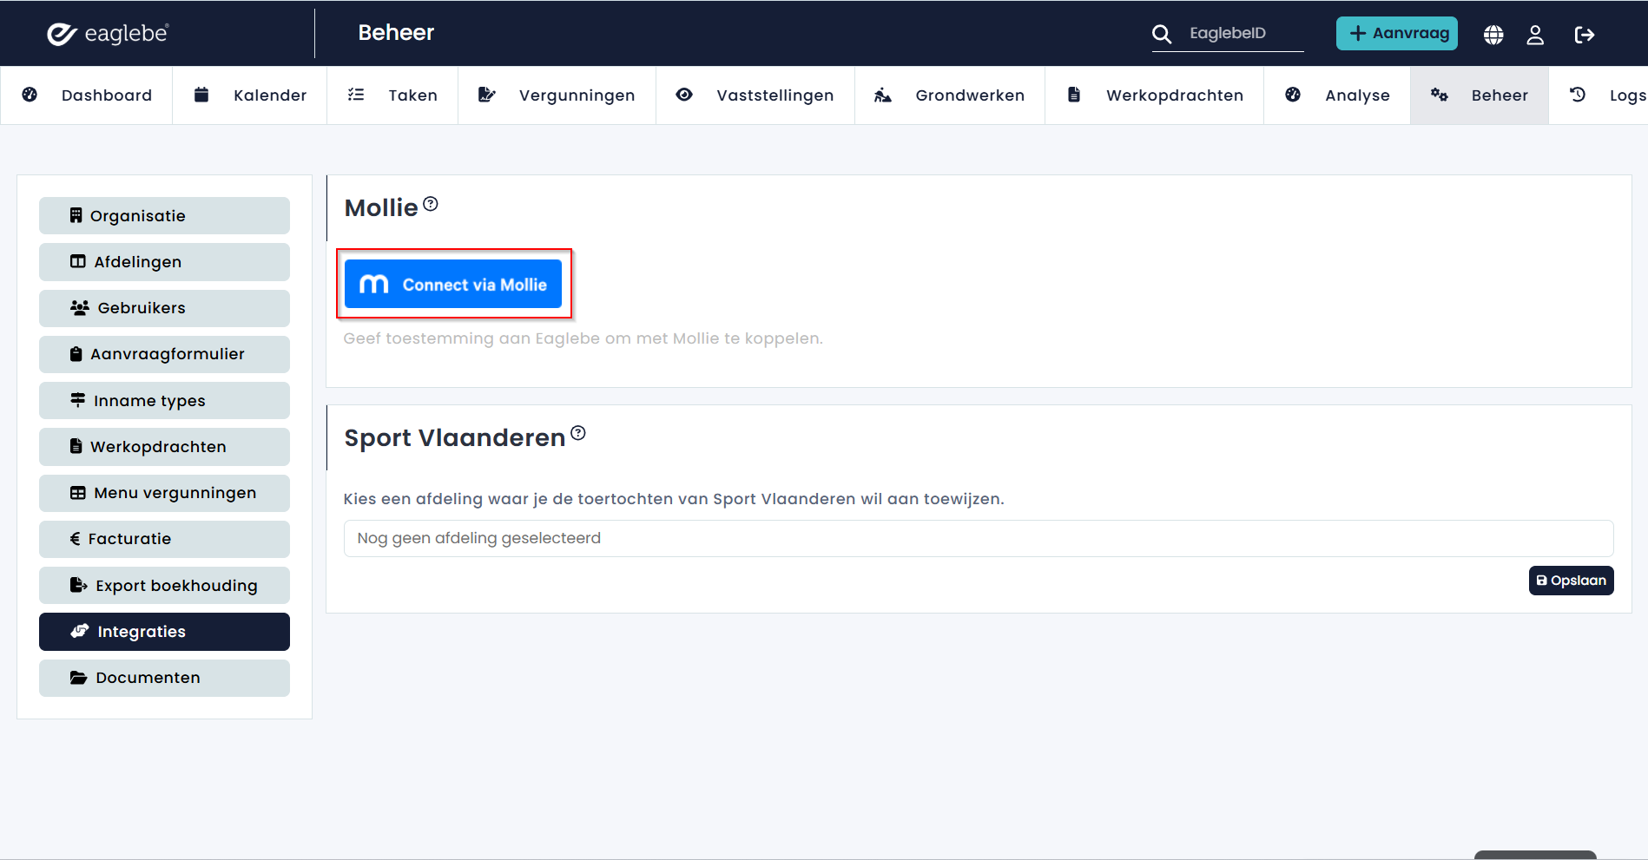Click the Sport Vlaanderen heading
The width and height of the screenshot is (1648, 860).
click(454, 437)
